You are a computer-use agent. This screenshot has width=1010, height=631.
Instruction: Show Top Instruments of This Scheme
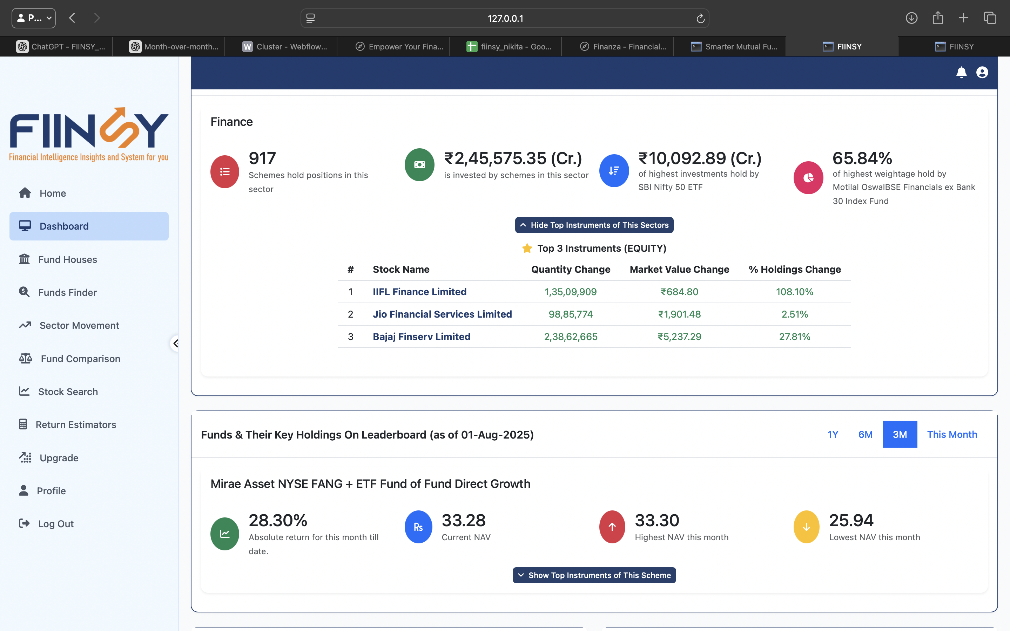tap(594, 575)
